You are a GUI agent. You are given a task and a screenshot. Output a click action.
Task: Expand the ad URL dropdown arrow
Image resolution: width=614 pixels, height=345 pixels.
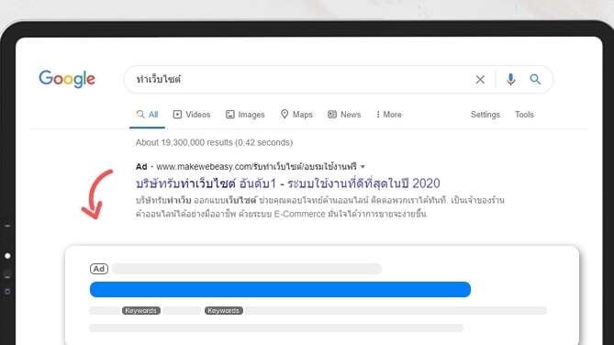pyautogui.click(x=363, y=167)
